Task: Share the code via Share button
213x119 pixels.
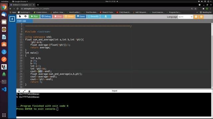Action: click(x=69, y=16)
